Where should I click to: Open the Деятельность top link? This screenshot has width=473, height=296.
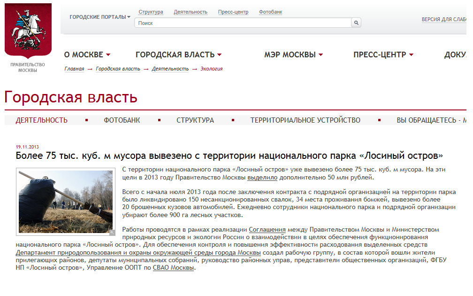pyautogui.click(x=191, y=12)
